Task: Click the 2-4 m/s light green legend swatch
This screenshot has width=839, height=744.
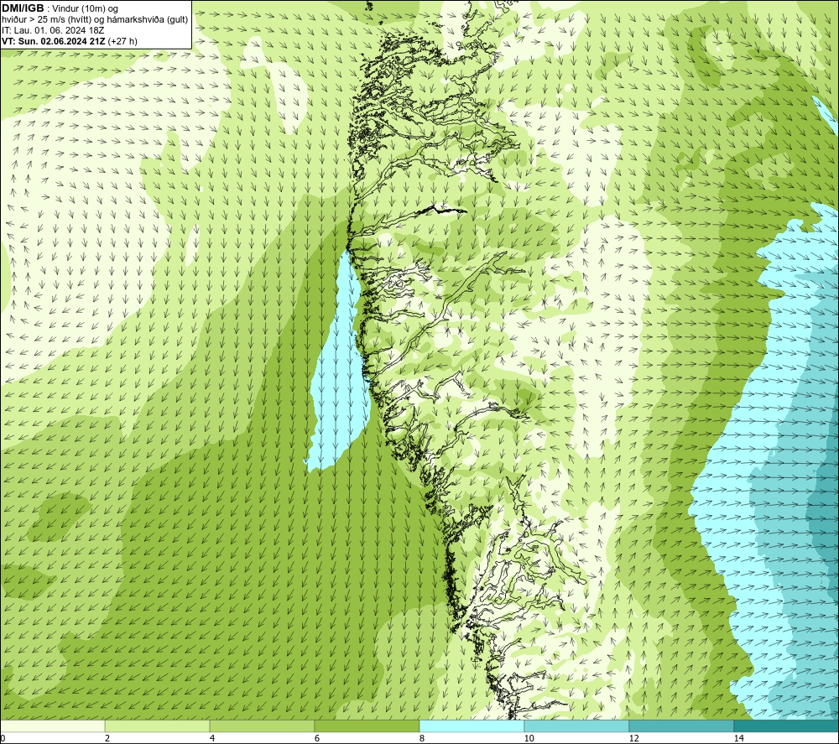Action: (x=158, y=726)
